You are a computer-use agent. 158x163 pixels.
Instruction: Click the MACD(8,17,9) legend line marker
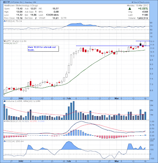pos(5,121)
